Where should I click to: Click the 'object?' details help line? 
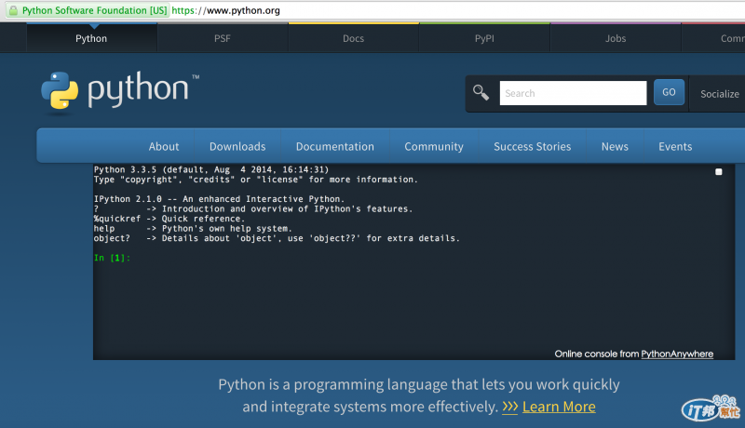[277, 238]
